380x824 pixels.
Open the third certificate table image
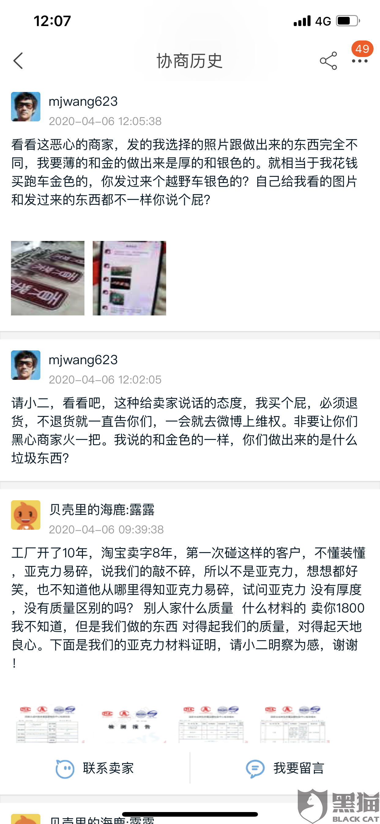coord(211,724)
